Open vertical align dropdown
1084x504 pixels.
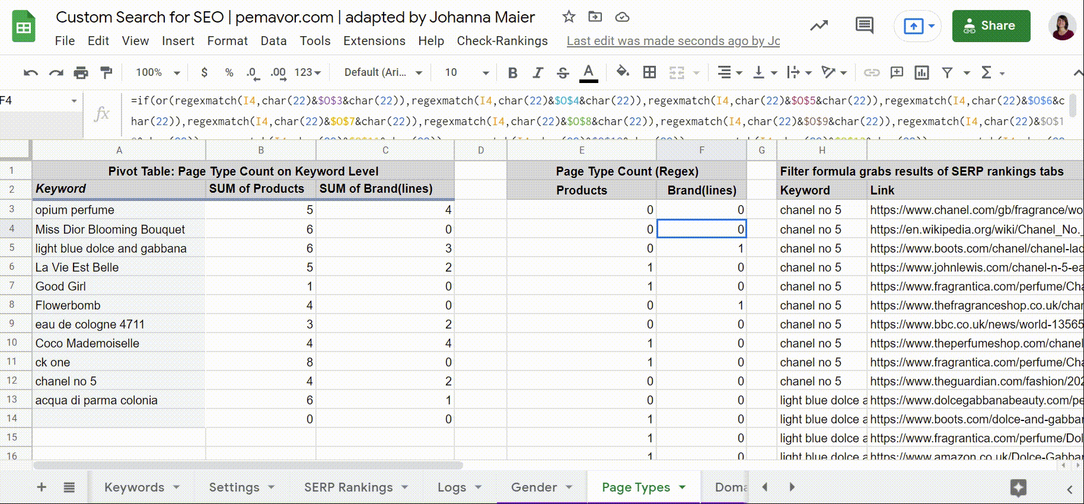(x=765, y=73)
